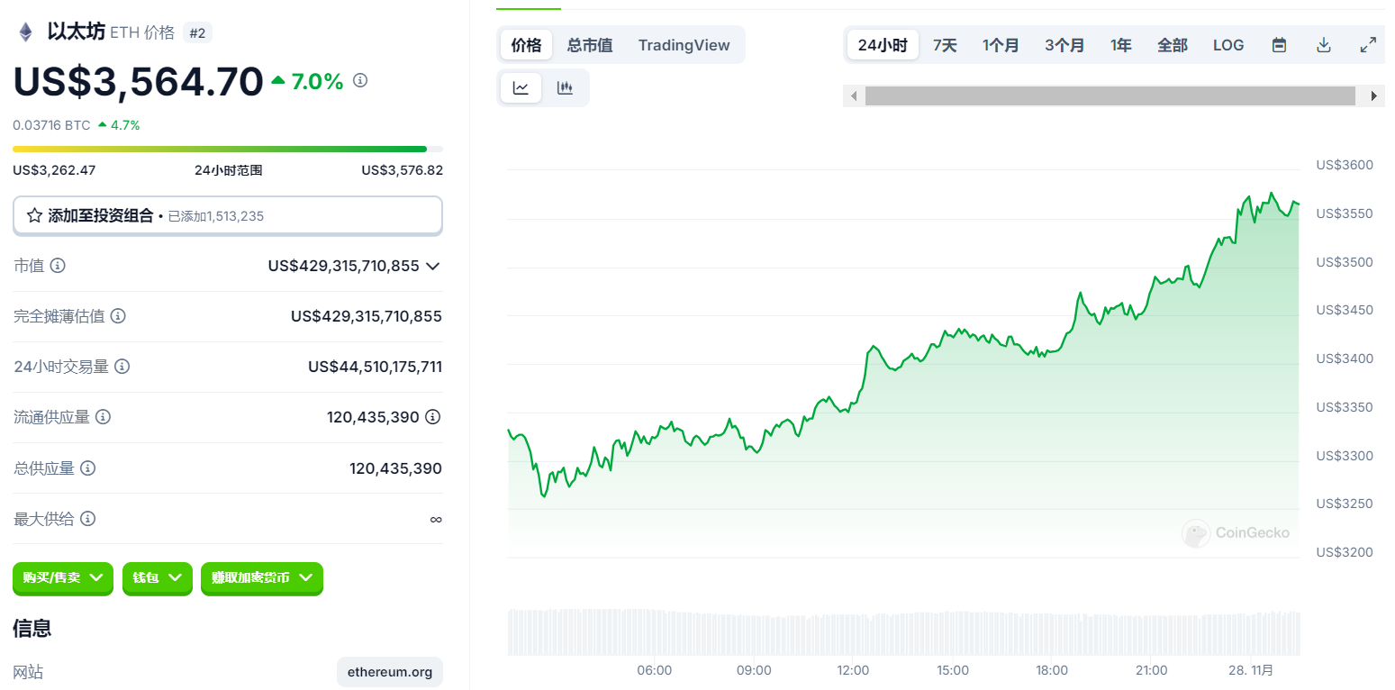1395x690 pixels.
Task: Open ethereum.org website link
Action: pos(390,672)
